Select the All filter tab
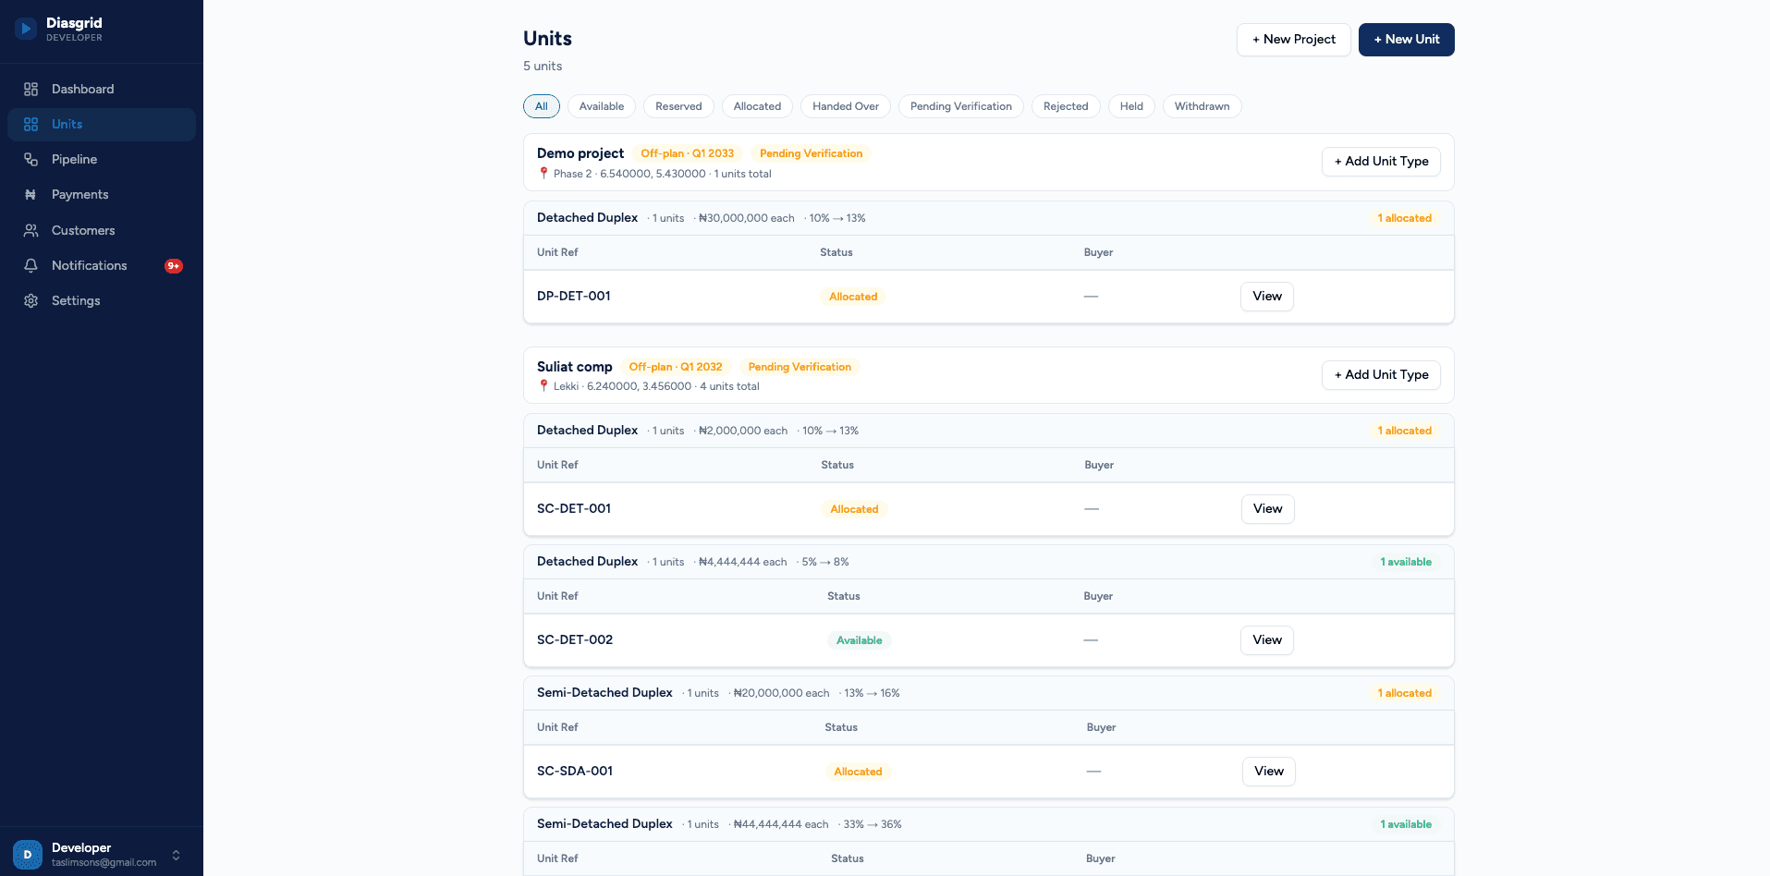 point(542,106)
